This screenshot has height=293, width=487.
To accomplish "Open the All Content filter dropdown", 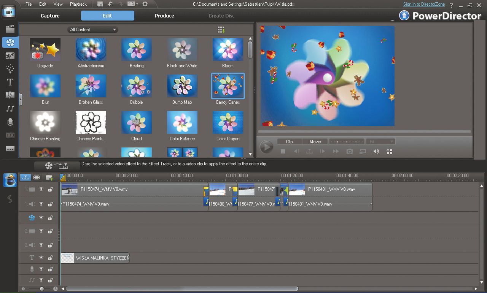I will (x=92, y=30).
